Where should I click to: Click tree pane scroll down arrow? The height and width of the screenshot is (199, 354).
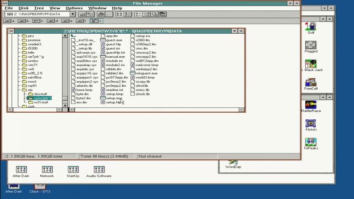pos(65,106)
